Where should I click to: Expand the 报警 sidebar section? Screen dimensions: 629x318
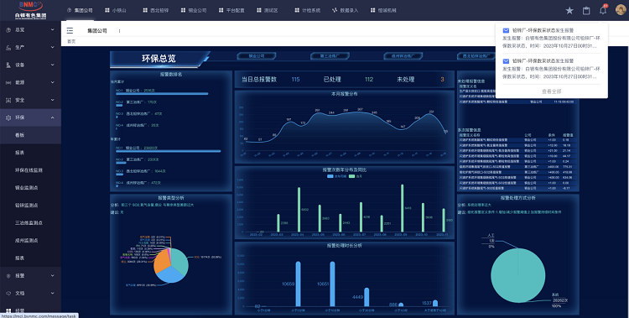[30, 275]
